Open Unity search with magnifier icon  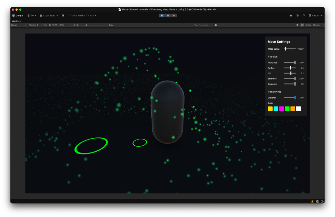pos(304,16)
